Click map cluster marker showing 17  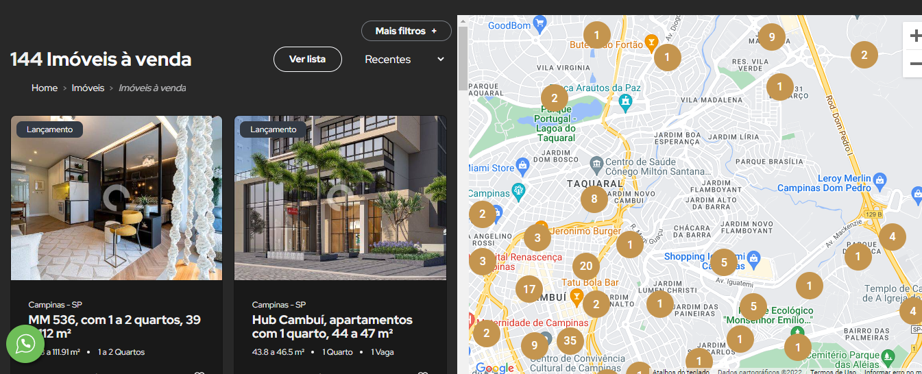[x=529, y=289]
